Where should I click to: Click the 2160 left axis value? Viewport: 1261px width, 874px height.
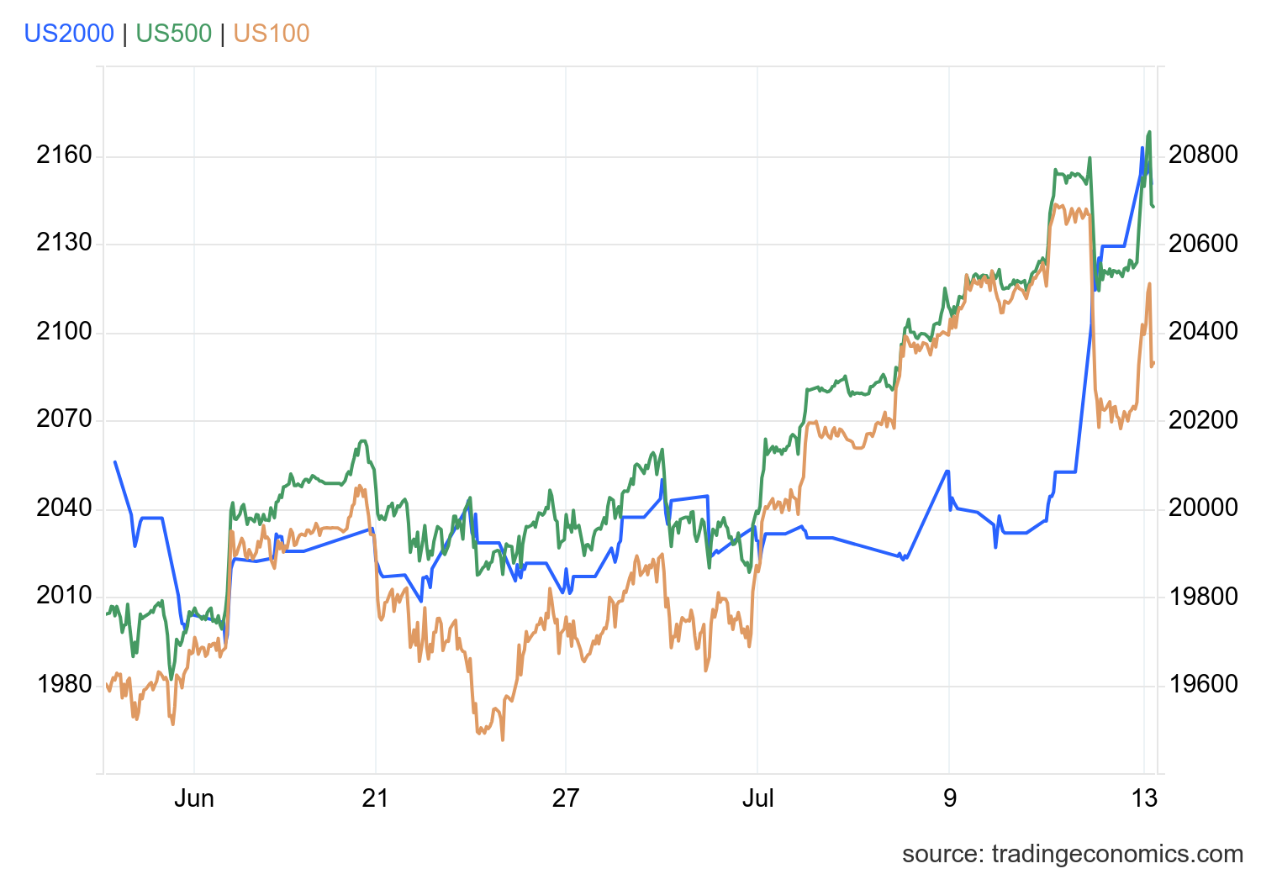[64, 155]
